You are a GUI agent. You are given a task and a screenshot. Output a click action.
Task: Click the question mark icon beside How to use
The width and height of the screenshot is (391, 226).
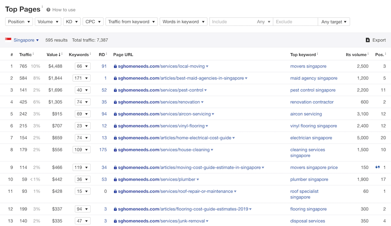pyautogui.click(x=48, y=10)
